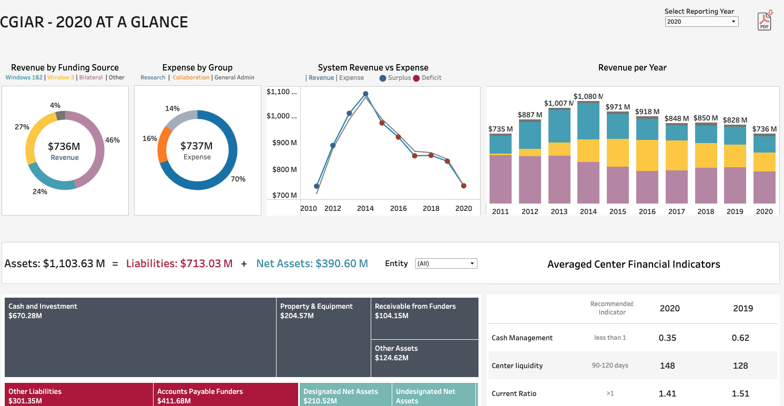Click the 2016 deficit marker on line chart
The image size is (784, 406).
coord(398,137)
